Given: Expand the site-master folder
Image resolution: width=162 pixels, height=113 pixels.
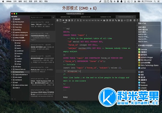Looking at the screenshot, I should (x=12, y=77).
